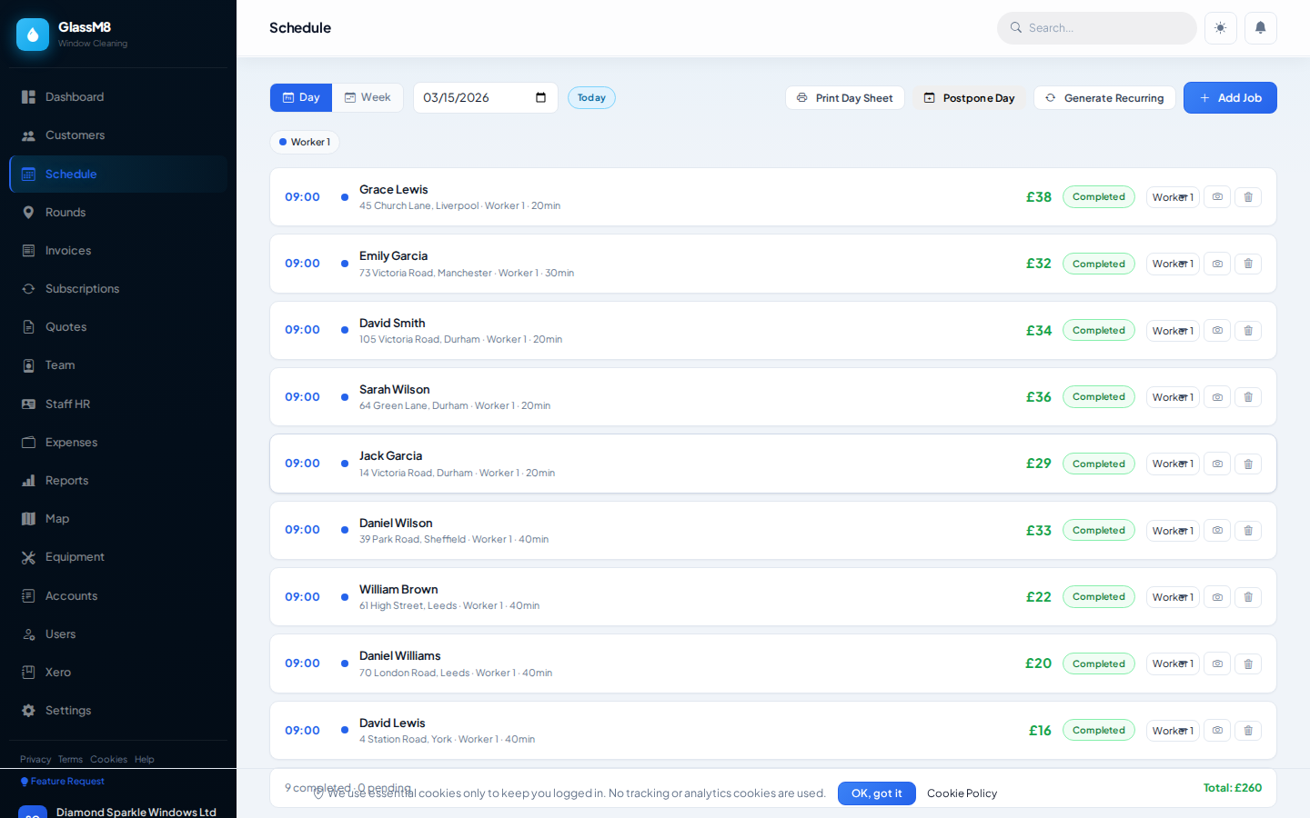Image resolution: width=1310 pixels, height=818 pixels.
Task: Click the GlassM8 water drop logo
Action: 33,35
